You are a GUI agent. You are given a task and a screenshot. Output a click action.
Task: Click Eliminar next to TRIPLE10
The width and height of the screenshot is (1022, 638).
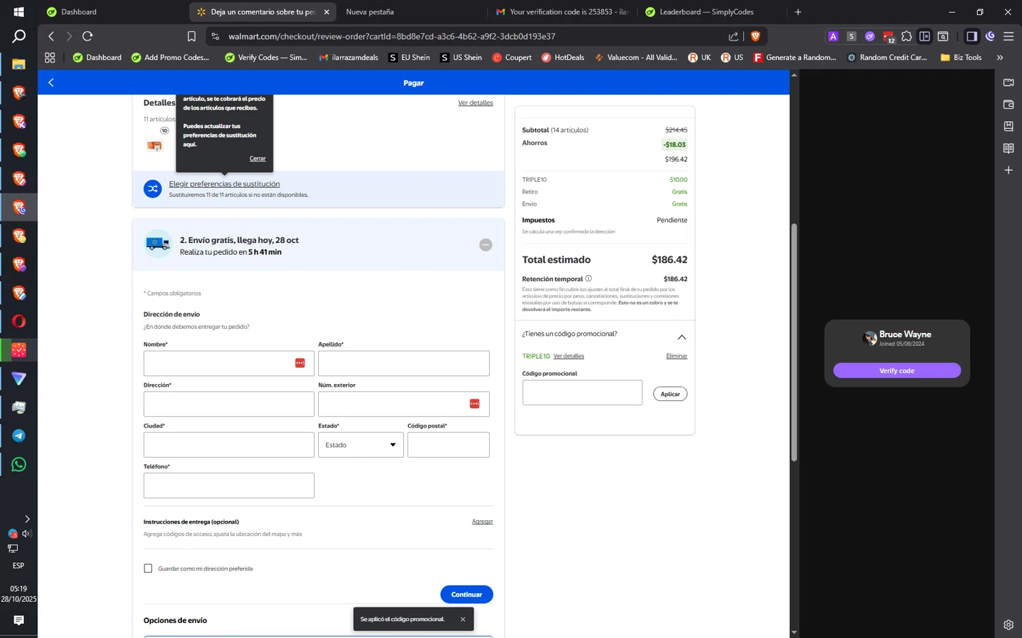pos(677,356)
